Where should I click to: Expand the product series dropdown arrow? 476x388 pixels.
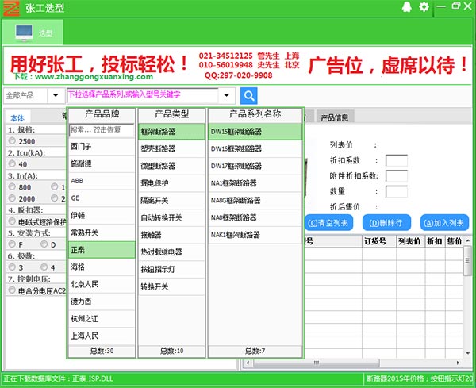[226, 95]
